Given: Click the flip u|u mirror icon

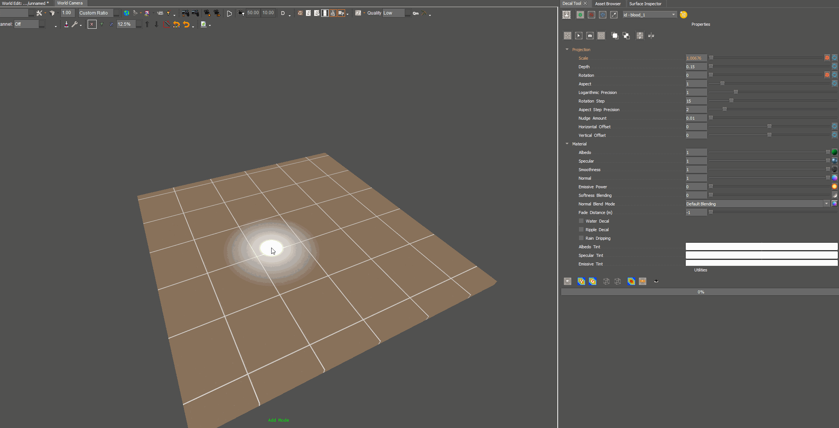Looking at the screenshot, I should (651, 36).
